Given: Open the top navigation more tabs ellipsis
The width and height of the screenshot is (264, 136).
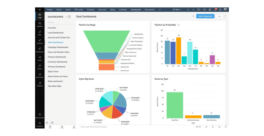Looking at the screenshot, I should coord(160,9).
